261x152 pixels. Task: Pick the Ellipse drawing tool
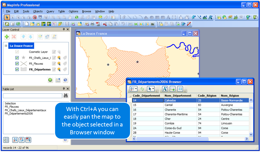pyautogui.click(x=152, y=17)
